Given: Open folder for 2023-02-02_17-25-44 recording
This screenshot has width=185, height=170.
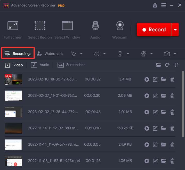Looking at the screenshot, I should (164, 112).
